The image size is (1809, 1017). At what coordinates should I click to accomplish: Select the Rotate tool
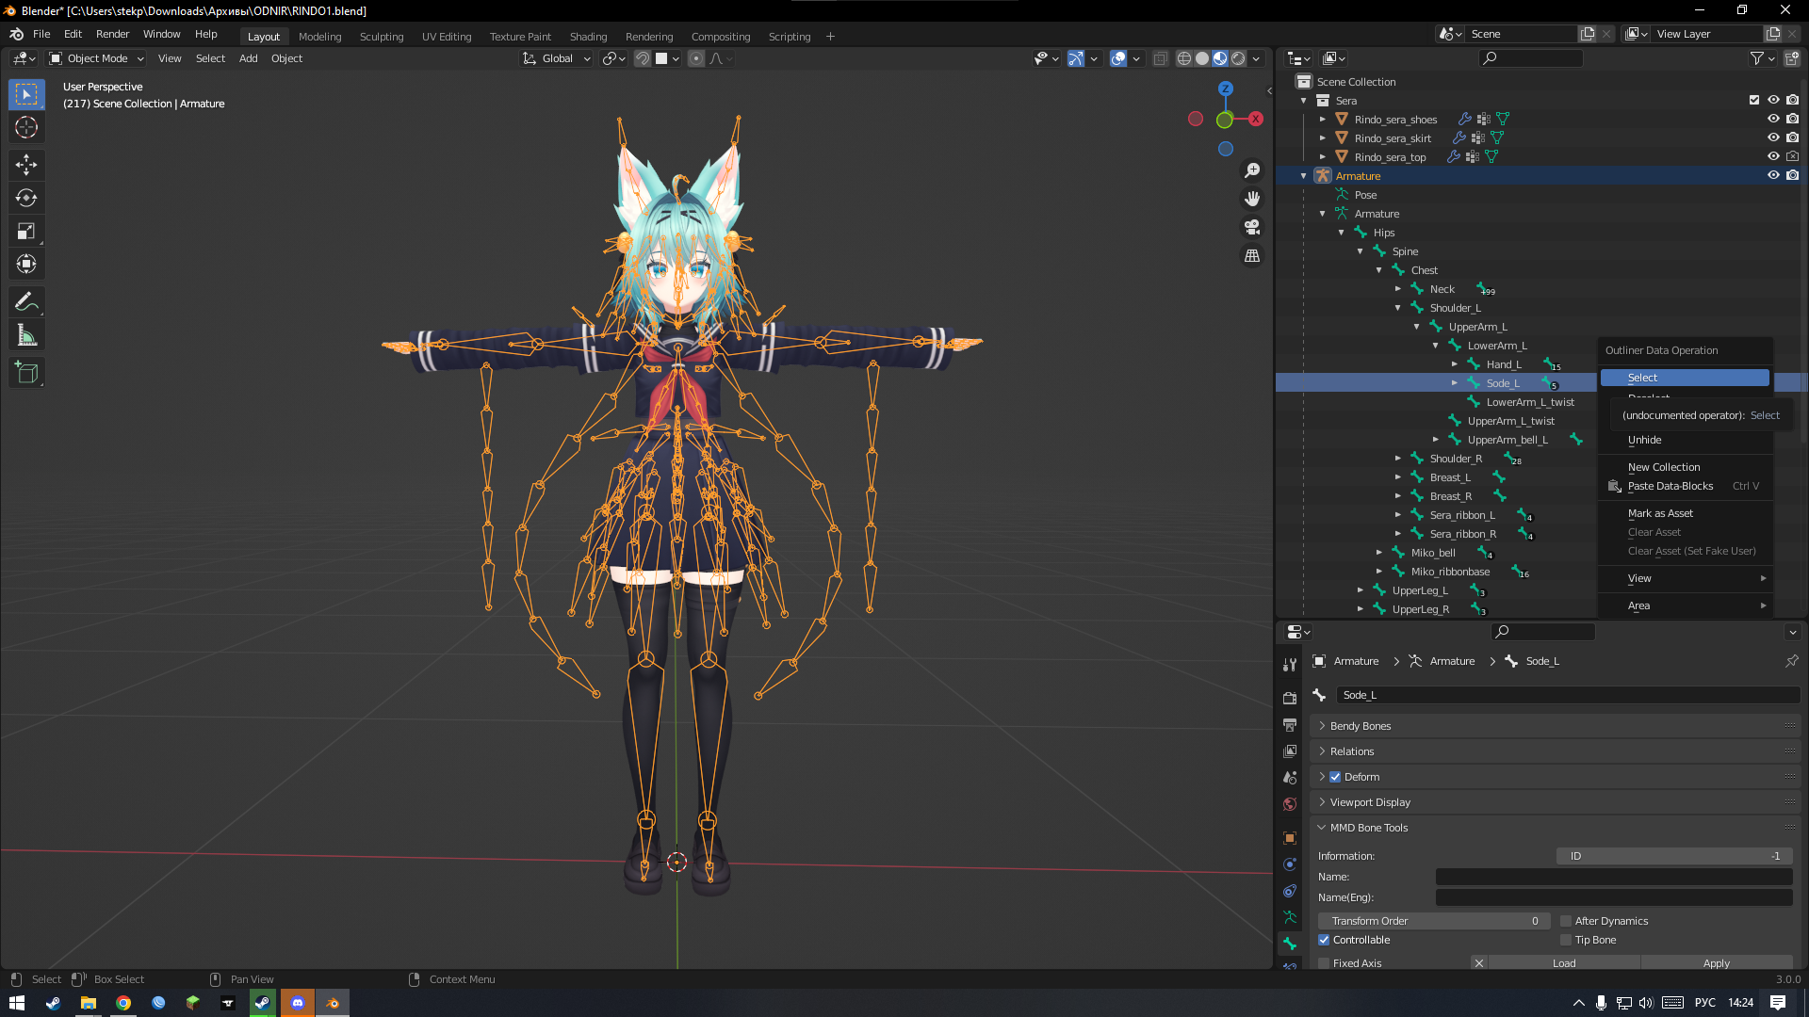pyautogui.click(x=26, y=198)
